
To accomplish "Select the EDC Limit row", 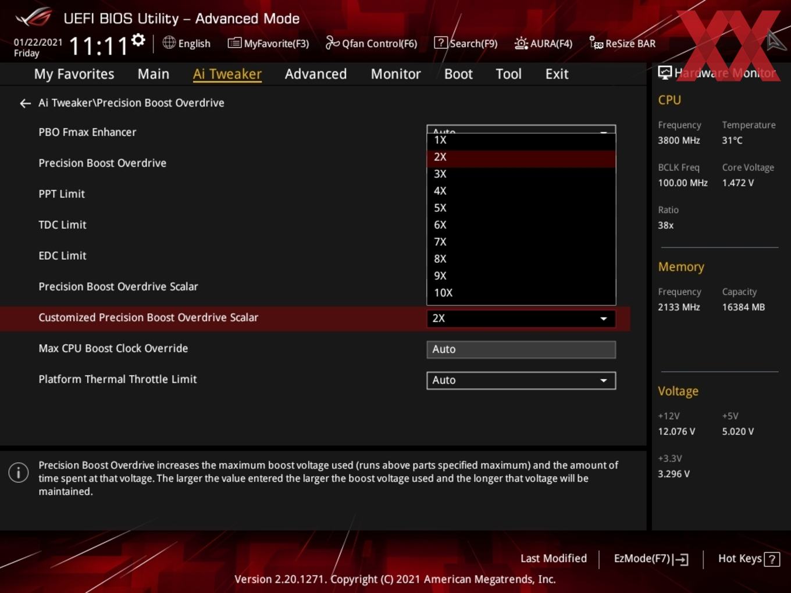I will pos(62,256).
